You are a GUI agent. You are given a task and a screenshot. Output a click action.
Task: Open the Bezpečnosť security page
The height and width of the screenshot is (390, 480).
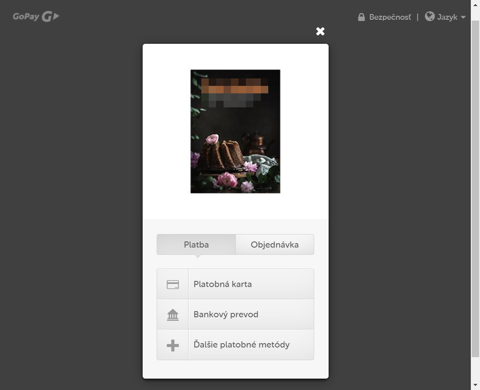(390, 17)
